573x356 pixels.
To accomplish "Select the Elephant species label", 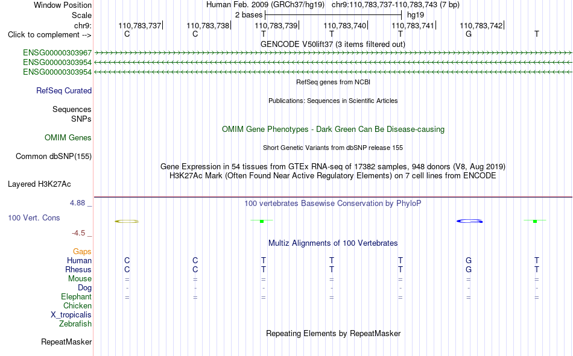I will (77, 296).
